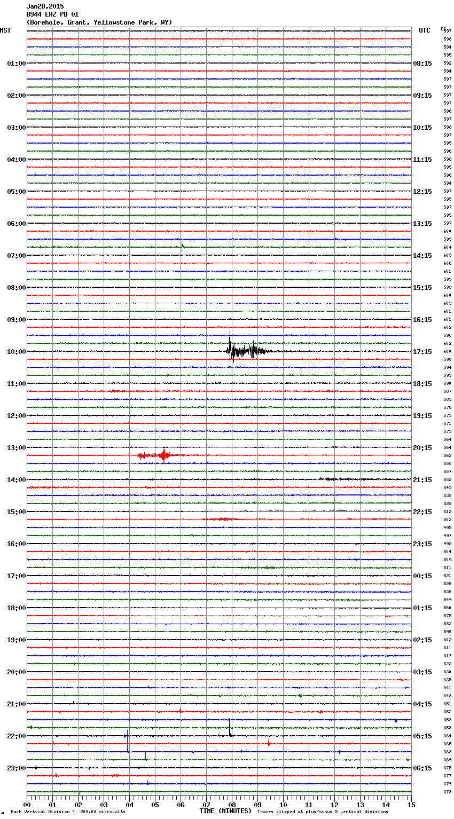This screenshot has width=454, height=819.
Task: Select the 15:00 MST row label
Action: [x=17, y=512]
